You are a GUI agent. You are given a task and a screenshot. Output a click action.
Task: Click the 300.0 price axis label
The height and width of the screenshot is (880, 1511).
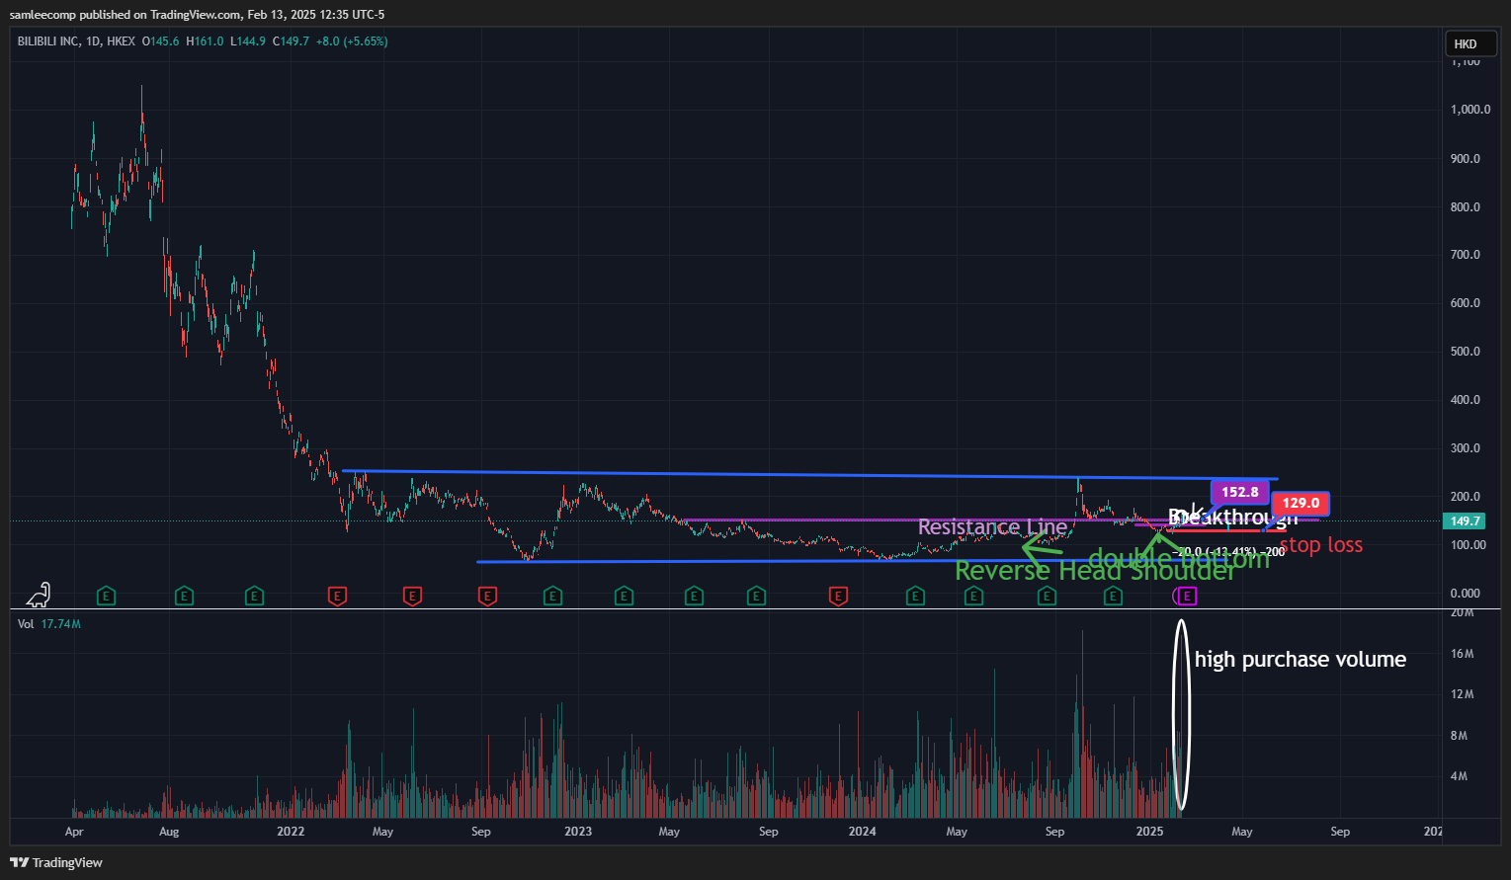point(1466,448)
